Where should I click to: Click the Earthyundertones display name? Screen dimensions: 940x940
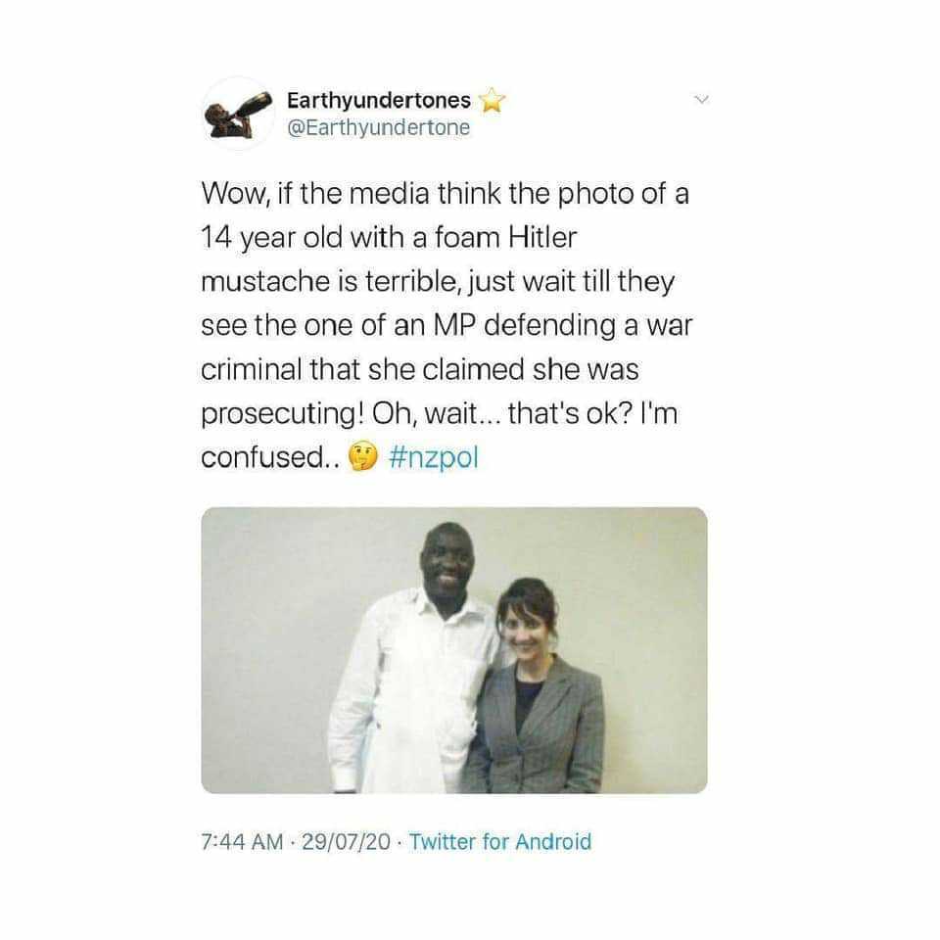379,100
